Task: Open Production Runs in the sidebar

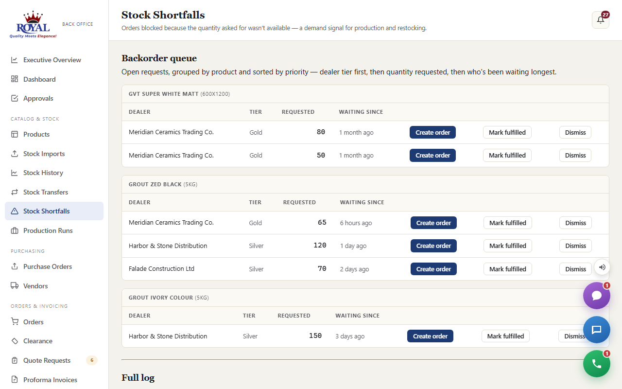Action: (54, 230)
